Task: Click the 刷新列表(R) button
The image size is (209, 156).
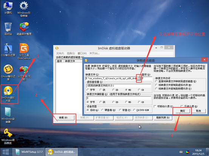Action: [163, 117]
